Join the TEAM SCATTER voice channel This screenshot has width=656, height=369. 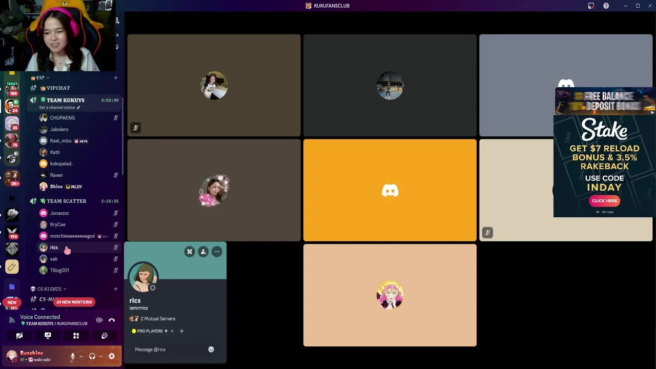point(74,201)
